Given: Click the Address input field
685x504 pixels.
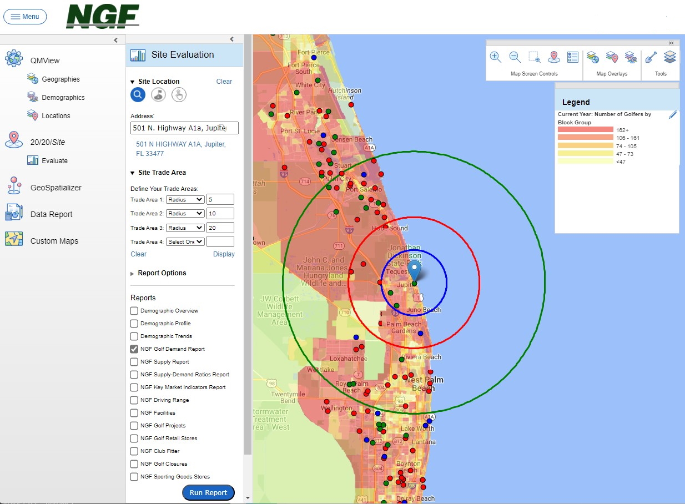Looking at the screenshot, I should [184, 128].
